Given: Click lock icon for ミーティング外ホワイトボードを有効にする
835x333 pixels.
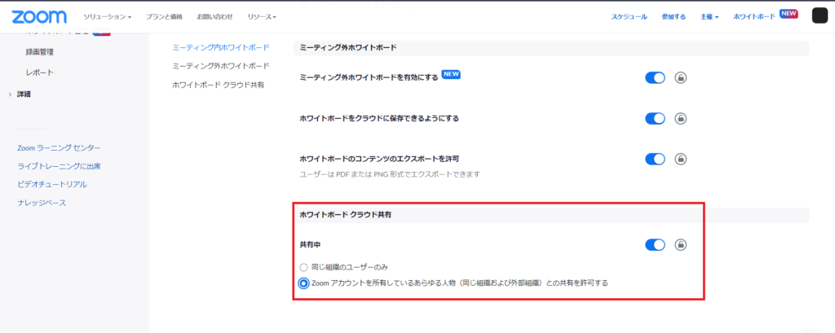Looking at the screenshot, I should click(680, 77).
